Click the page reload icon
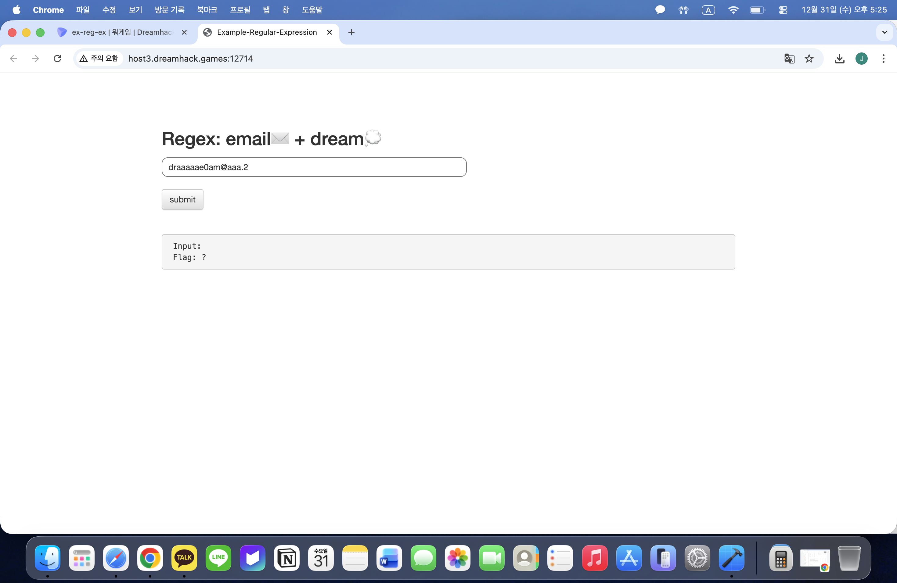 point(57,58)
